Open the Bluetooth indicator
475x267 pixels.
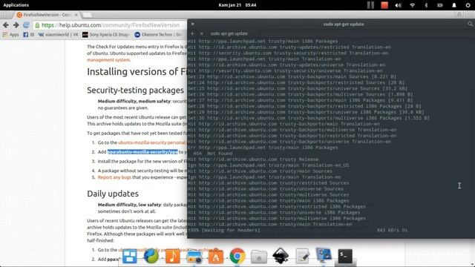point(426,5)
